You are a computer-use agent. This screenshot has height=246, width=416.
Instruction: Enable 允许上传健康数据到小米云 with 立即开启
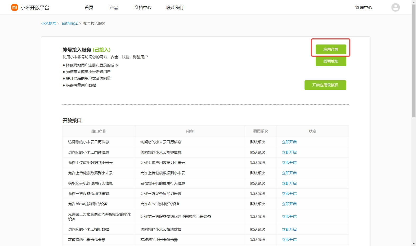pos(289,173)
